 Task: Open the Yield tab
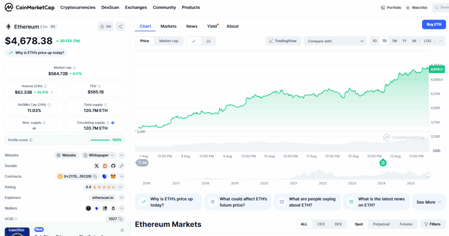[x=212, y=26]
